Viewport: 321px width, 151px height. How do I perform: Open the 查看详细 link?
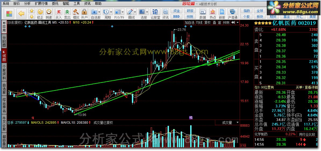tap(311, 87)
